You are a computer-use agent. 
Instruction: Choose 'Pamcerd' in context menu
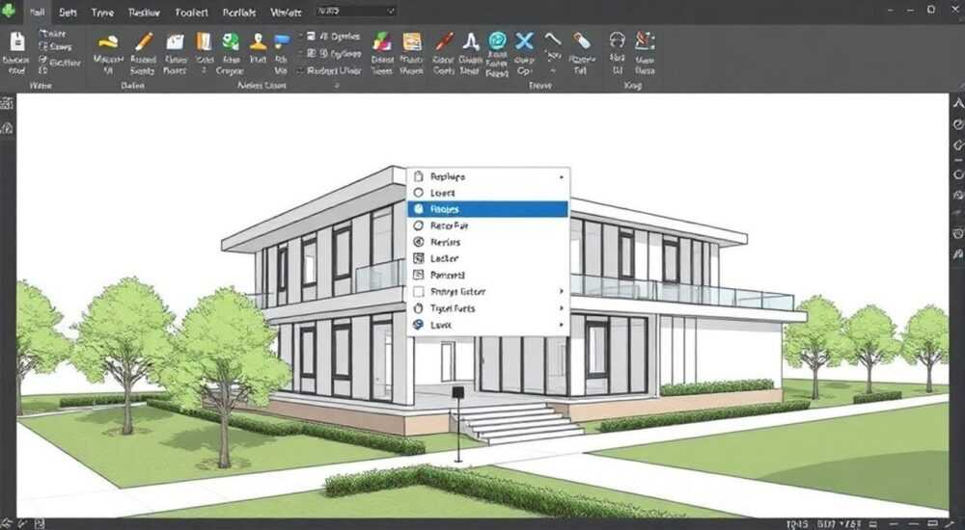coord(488,276)
